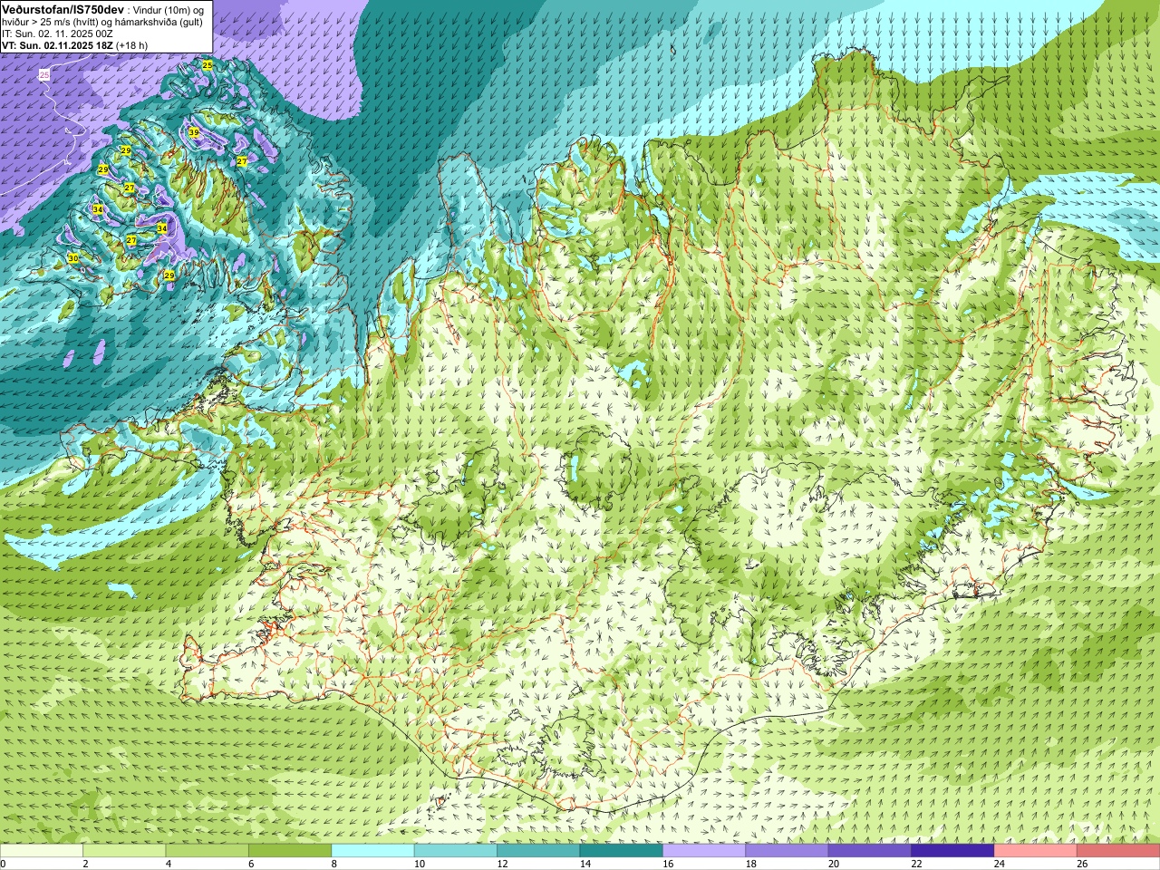Viewport: 1160px width, 870px height.
Task: Click the legend tick label "26"
Action: coord(1081,864)
